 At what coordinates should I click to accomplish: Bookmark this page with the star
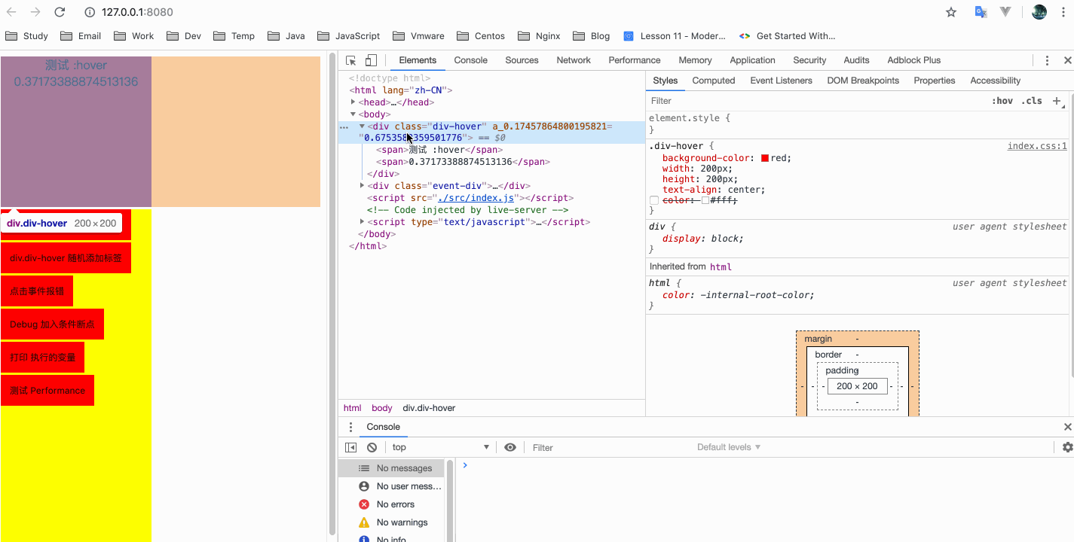click(x=951, y=12)
